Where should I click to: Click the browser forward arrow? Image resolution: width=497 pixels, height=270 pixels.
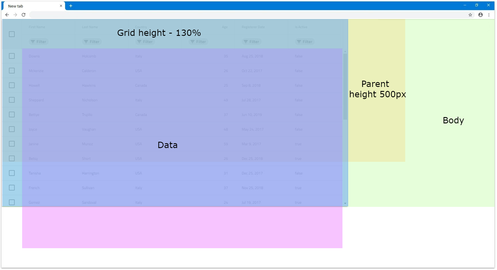tap(15, 15)
